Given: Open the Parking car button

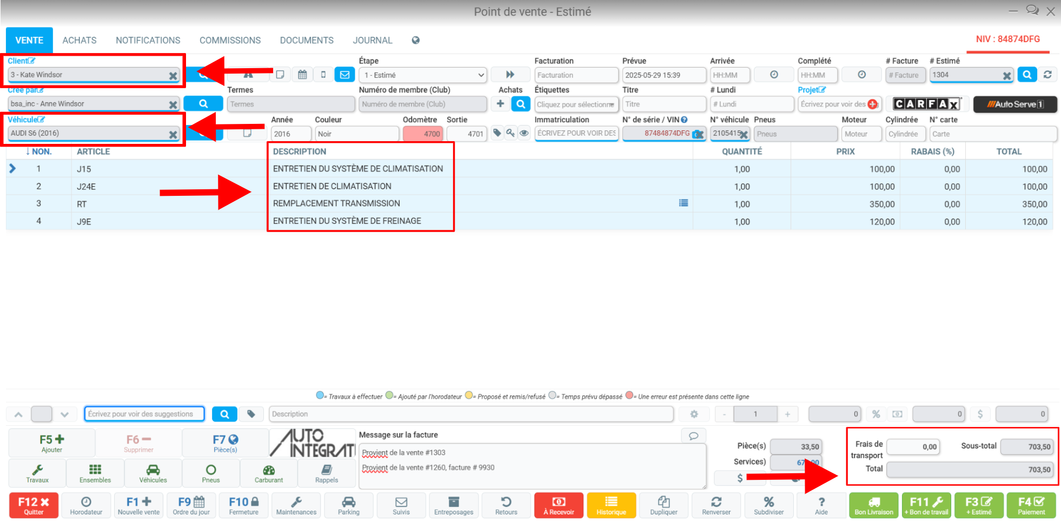Looking at the screenshot, I should point(349,506).
